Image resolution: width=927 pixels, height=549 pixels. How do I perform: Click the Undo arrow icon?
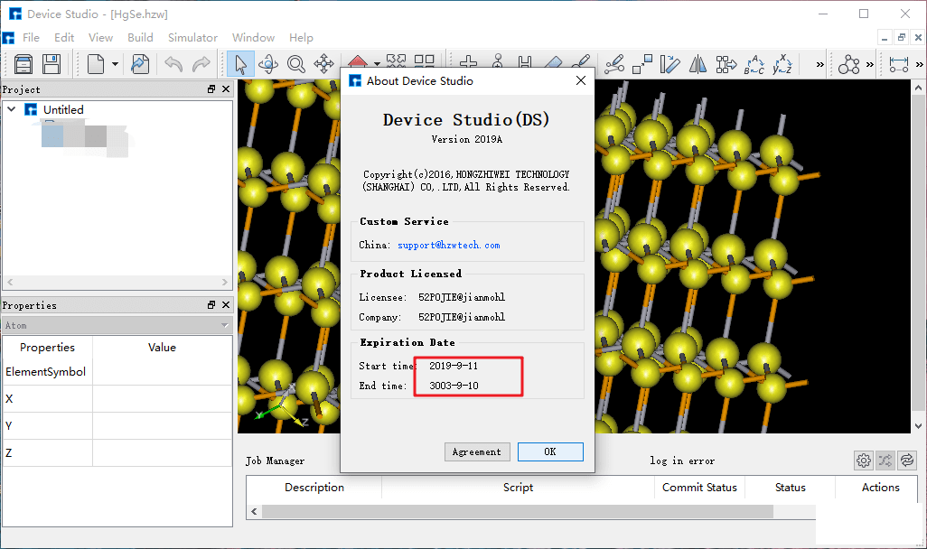click(173, 64)
